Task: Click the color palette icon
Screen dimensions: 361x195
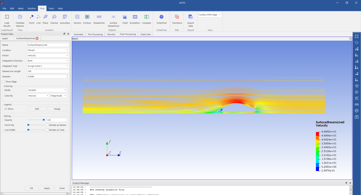Action: pos(357,111)
